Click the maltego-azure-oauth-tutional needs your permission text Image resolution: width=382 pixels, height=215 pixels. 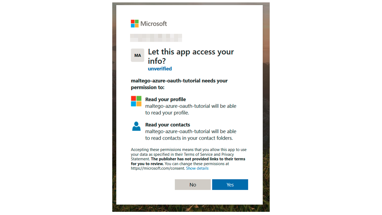(x=179, y=84)
